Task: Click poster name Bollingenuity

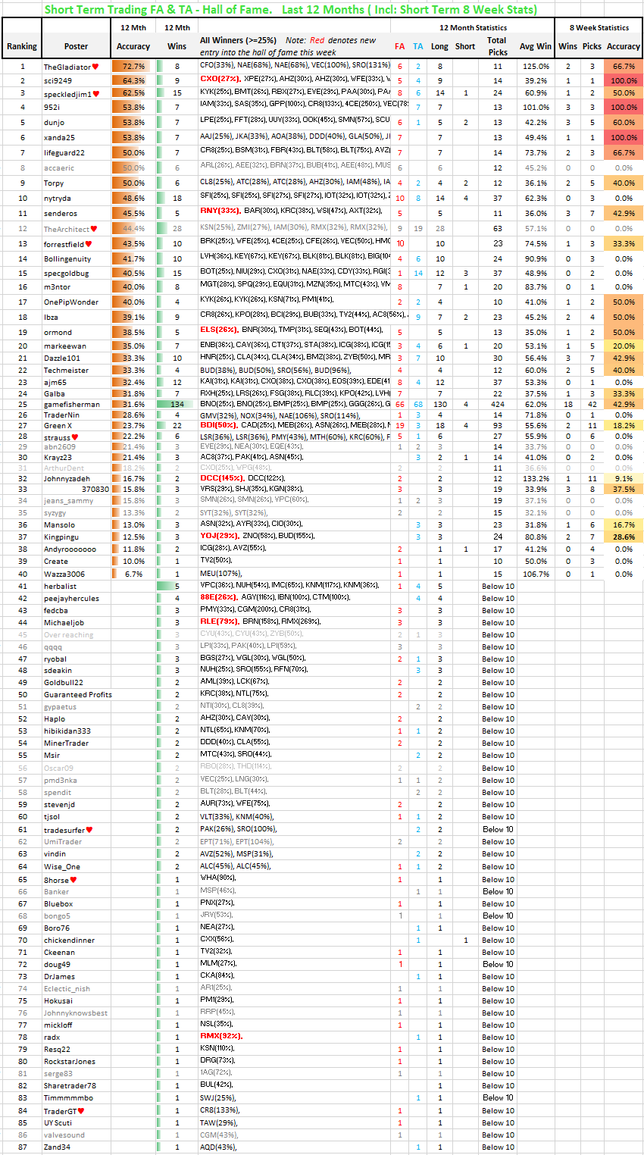Action: (67, 258)
